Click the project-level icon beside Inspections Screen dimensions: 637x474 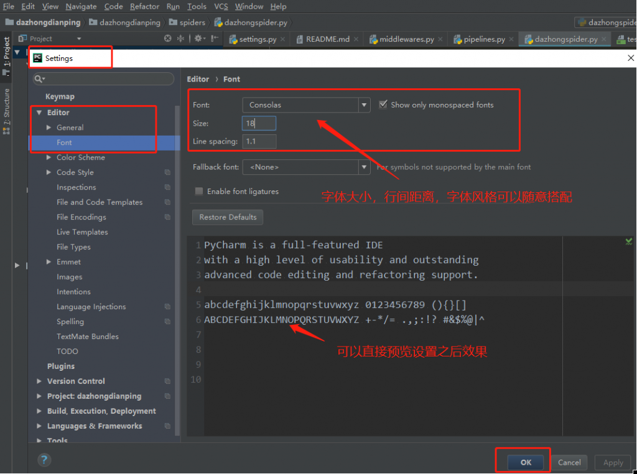coord(167,187)
